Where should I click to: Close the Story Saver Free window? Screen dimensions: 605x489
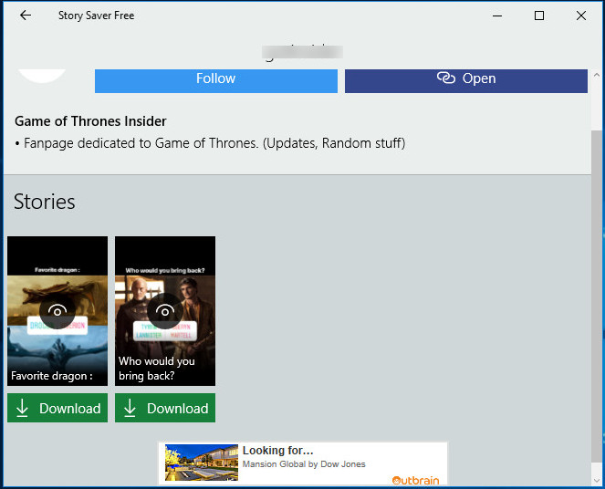pyautogui.click(x=581, y=16)
